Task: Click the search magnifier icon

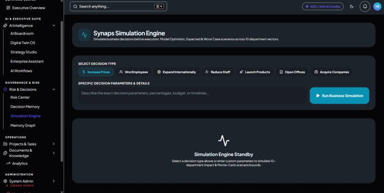Action: [75, 6]
